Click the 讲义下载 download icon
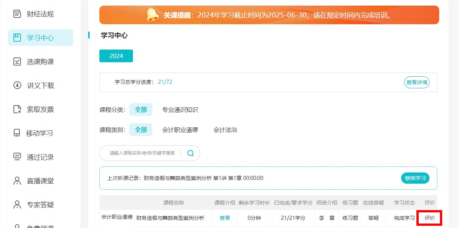 (17, 85)
